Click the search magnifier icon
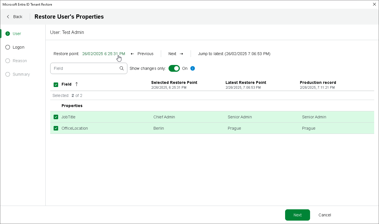 coord(122,68)
